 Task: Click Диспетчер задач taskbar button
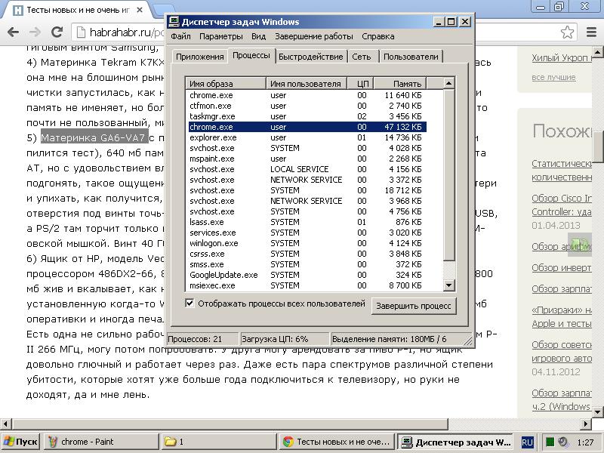455,442
